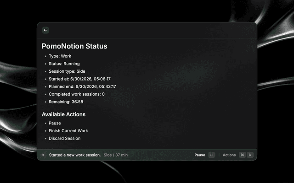Click the PomoNotion Status heading
The width and height of the screenshot is (294, 183).
click(74, 46)
